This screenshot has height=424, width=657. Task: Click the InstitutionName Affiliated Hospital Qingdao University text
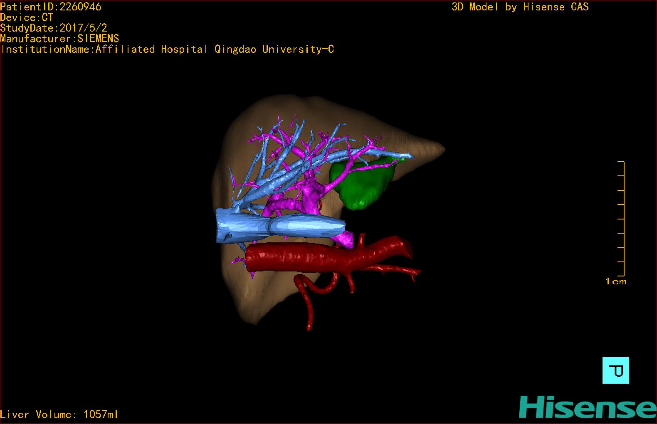click(167, 49)
